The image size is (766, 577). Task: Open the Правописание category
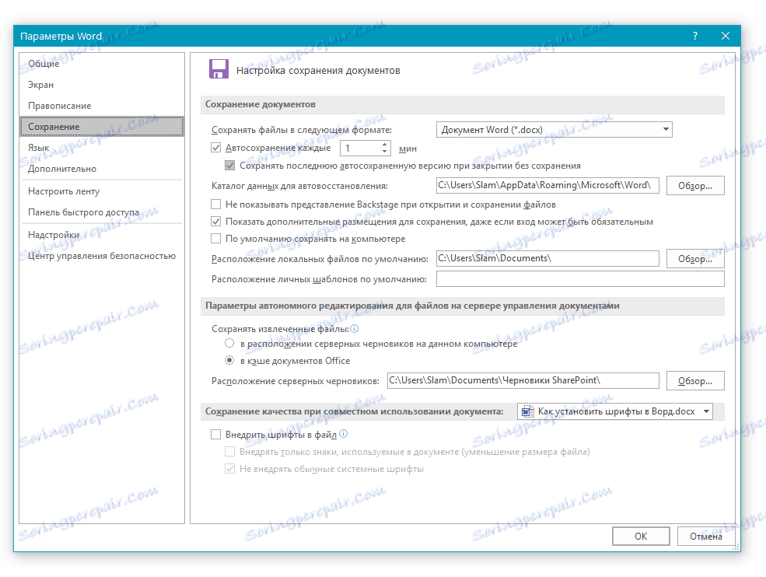point(102,106)
